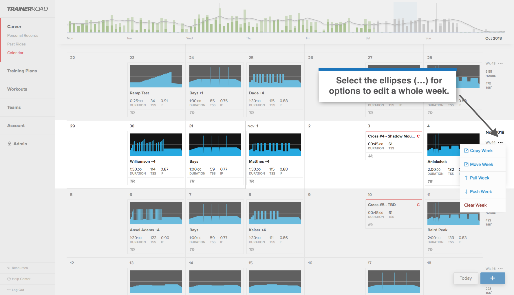
Task: Open workout thumbnail on the 13th
Action: tap(156, 281)
